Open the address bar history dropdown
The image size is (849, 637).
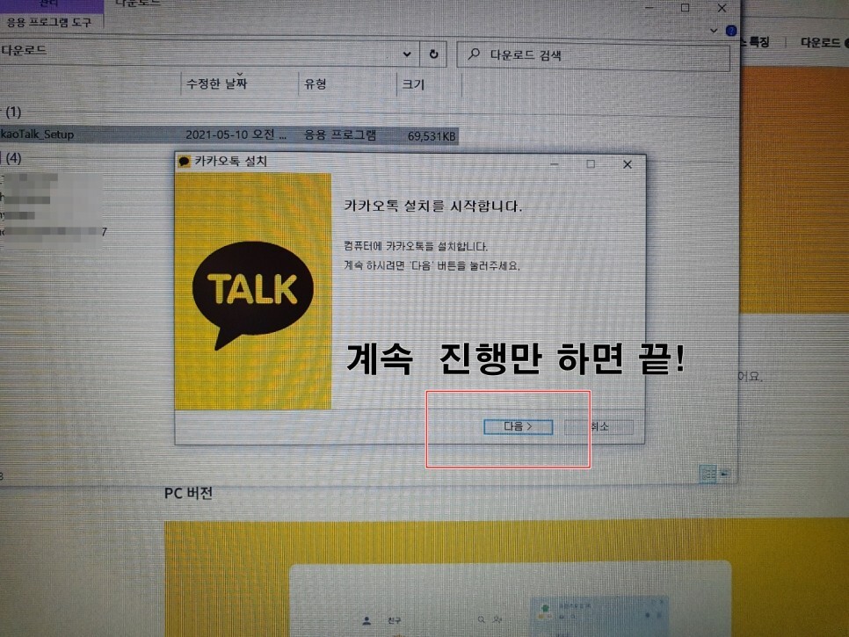tap(407, 54)
